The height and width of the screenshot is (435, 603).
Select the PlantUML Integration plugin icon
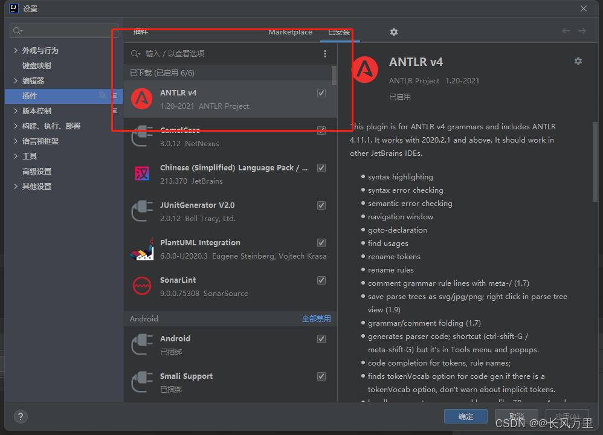click(141, 248)
